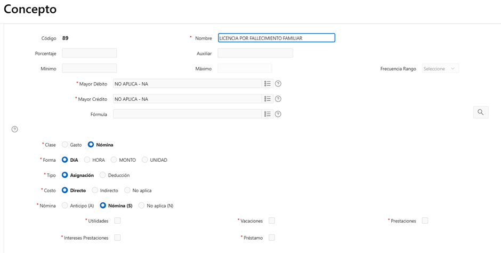The height and width of the screenshot is (253, 501).
Task: Tick the Prestaciones checkbox
Action: (x=425, y=220)
